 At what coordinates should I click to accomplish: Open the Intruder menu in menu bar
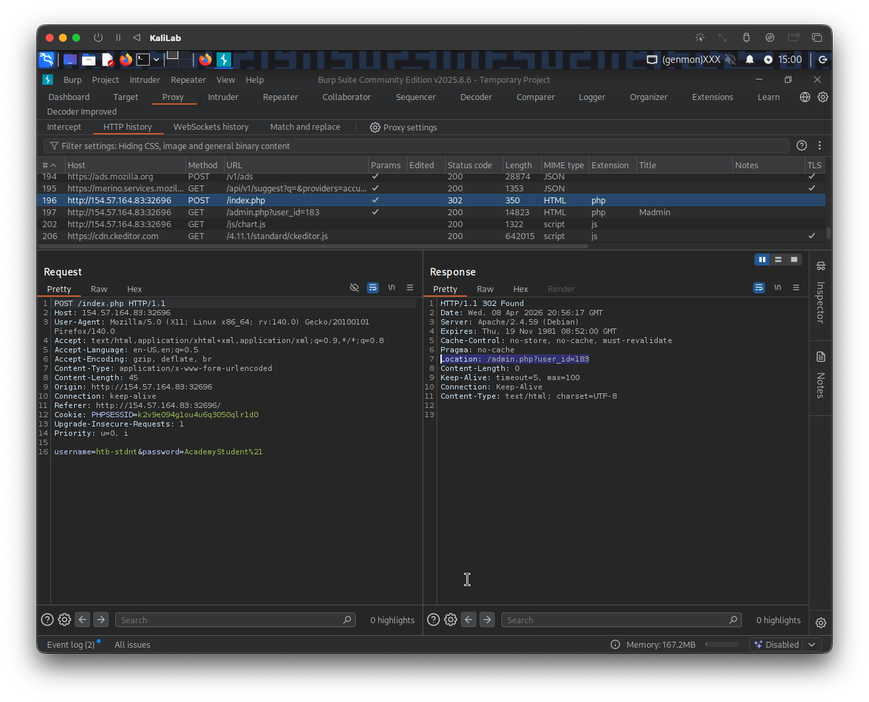click(144, 79)
